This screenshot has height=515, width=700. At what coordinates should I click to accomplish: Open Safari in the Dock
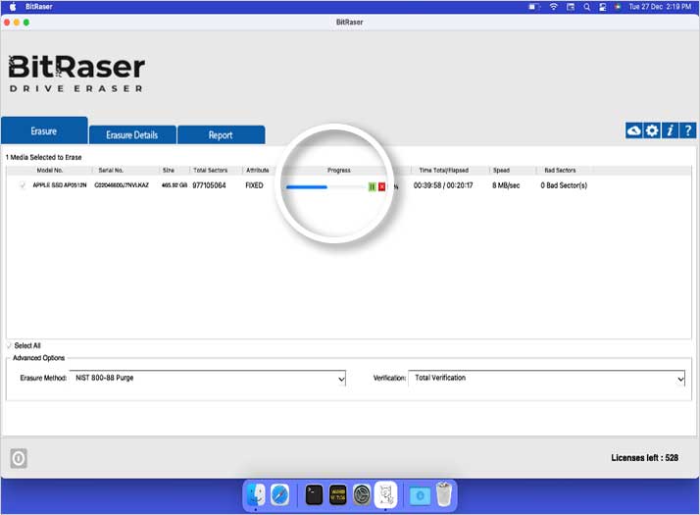(x=280, y=495)
